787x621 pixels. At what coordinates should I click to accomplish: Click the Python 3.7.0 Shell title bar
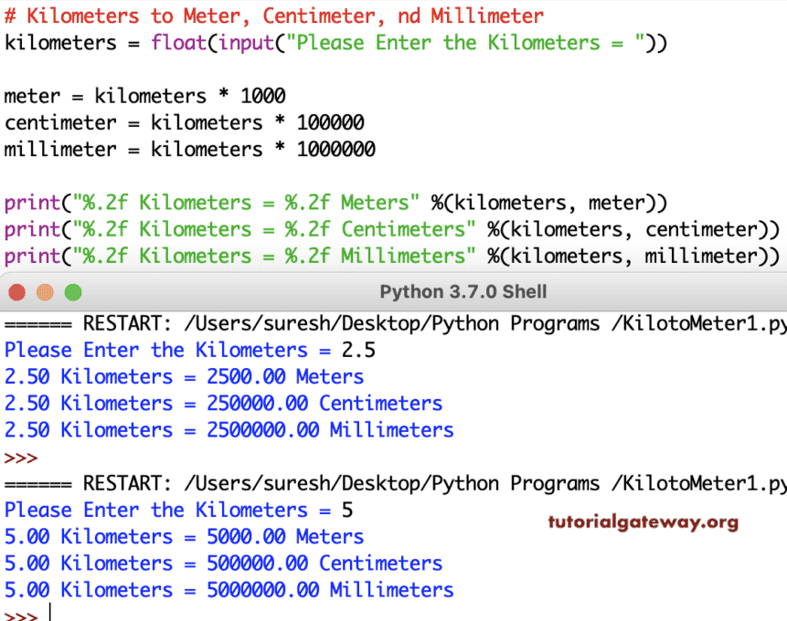click(393, 293)
